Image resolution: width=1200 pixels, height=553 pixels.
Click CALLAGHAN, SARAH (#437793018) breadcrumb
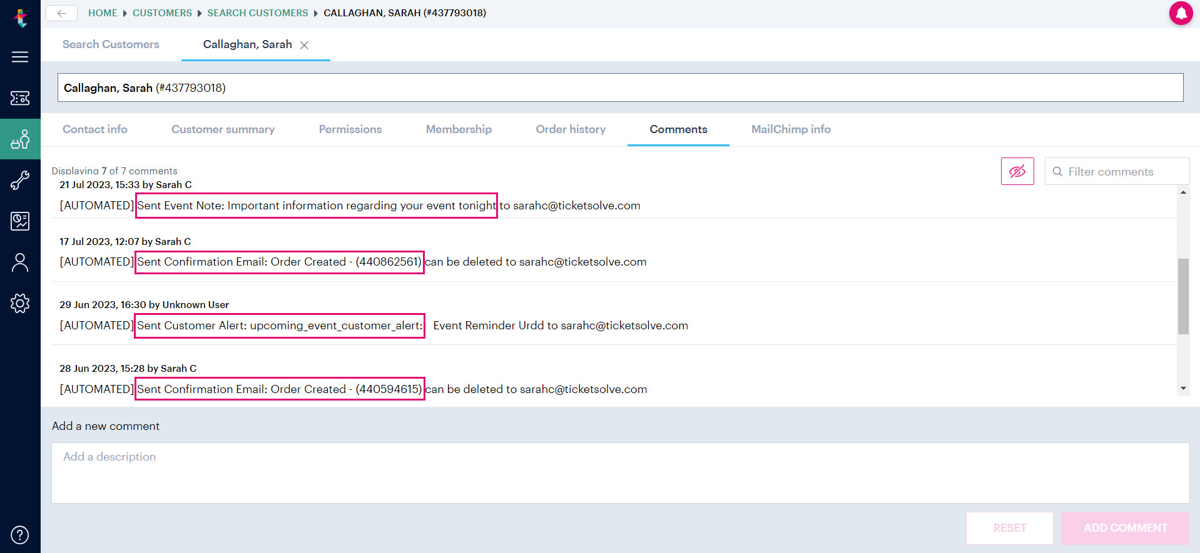point(405,12)
